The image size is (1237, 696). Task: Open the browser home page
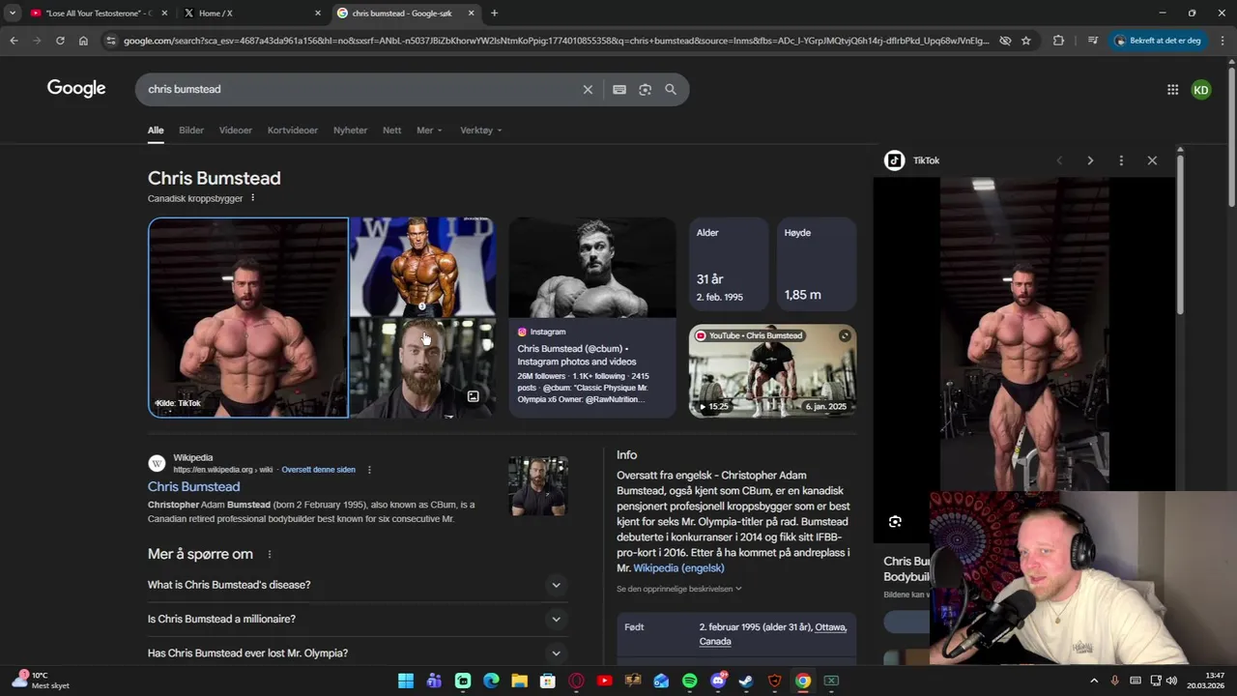[83, 41]
